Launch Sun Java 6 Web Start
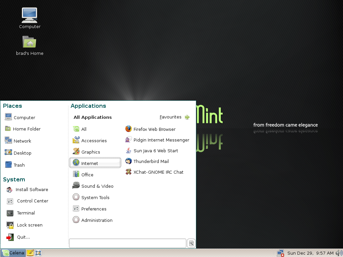Screen dimensions: 343x257 [x=152, y=150]
